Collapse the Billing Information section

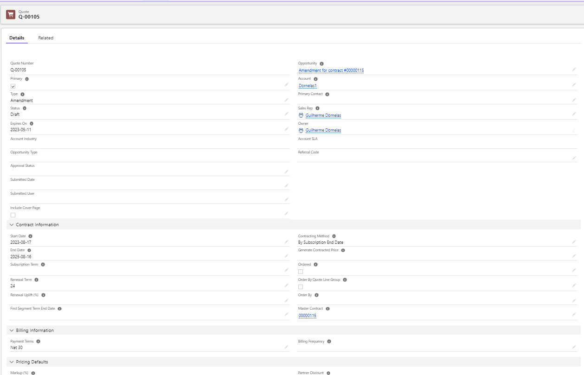tap(12, 331)
